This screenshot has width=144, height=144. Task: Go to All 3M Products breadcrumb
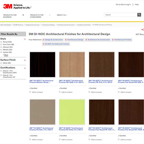pos(18,25)
